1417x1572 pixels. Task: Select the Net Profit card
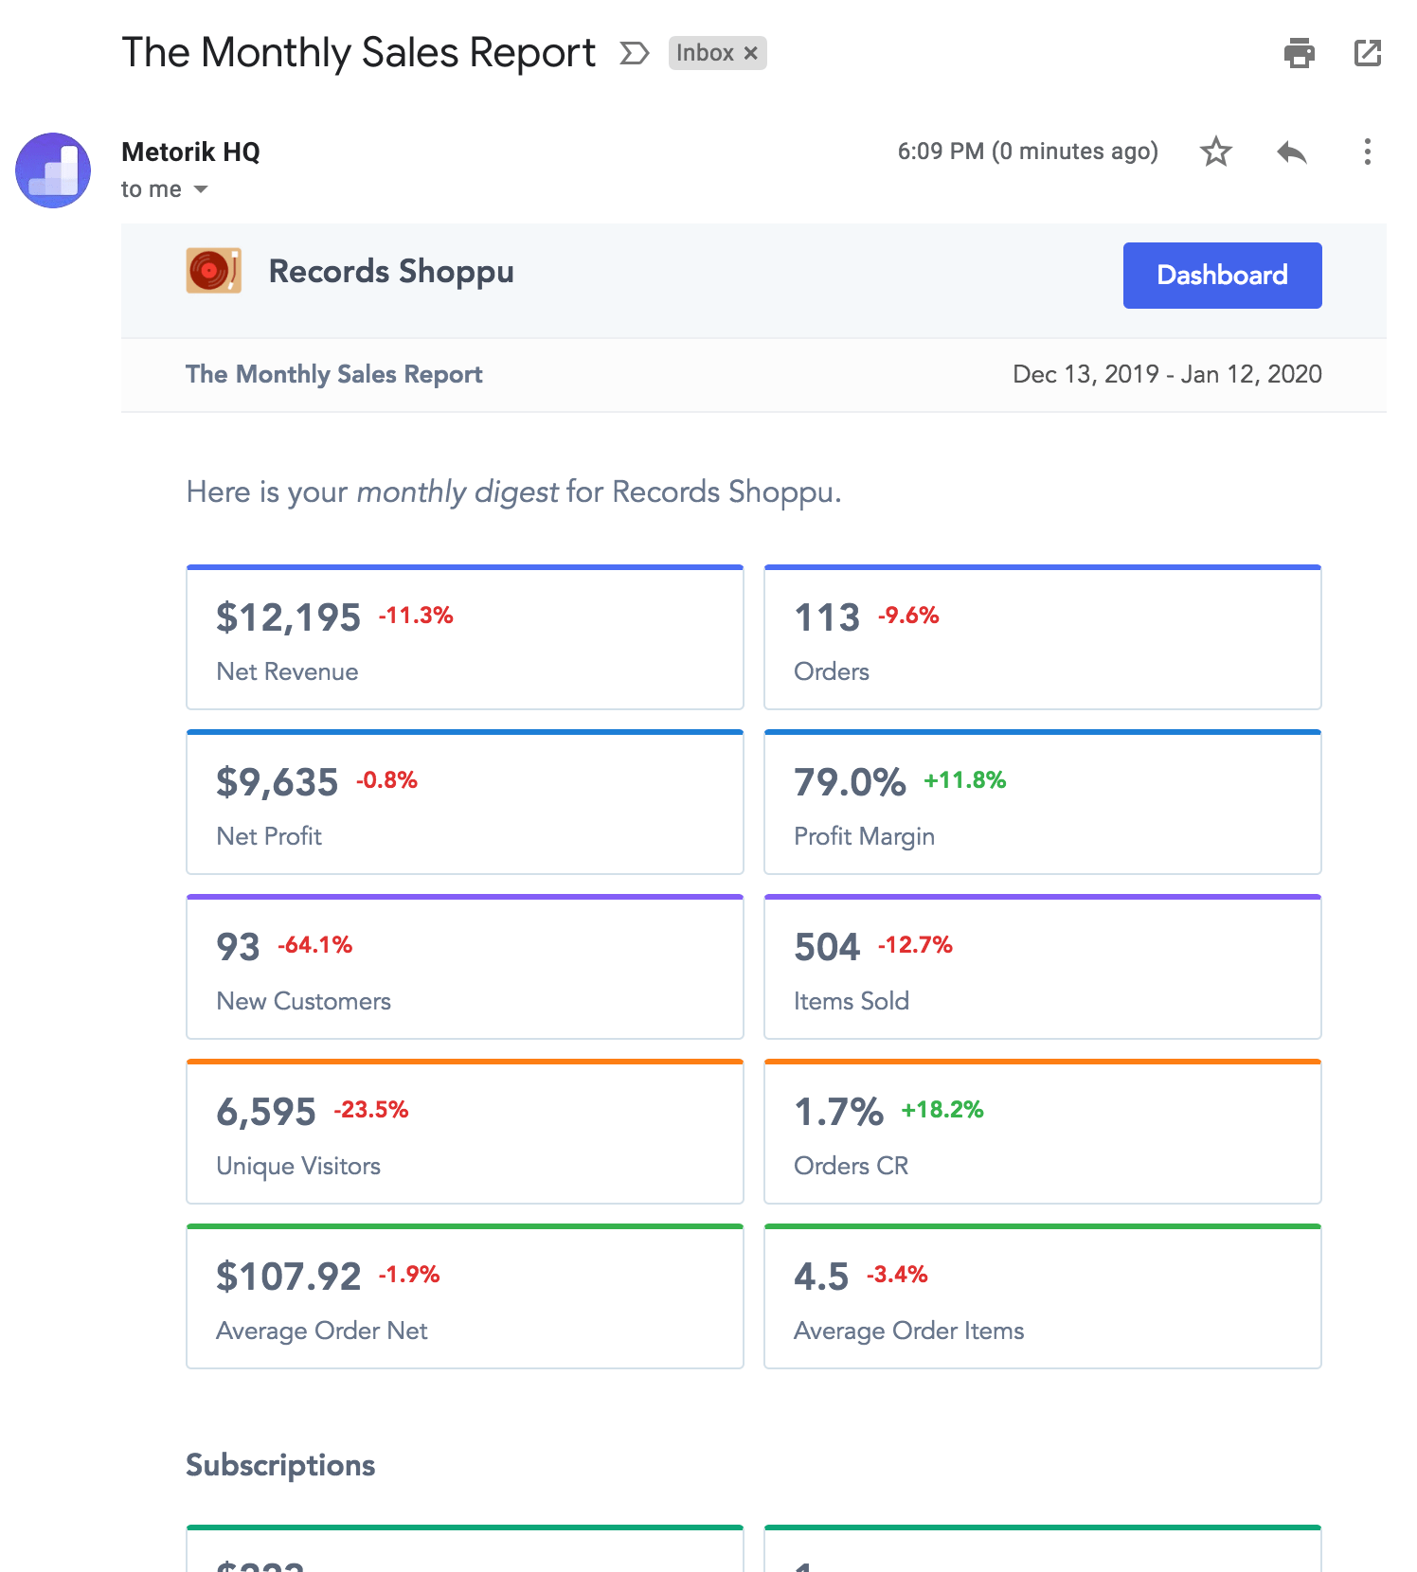[x=464, y=803]
